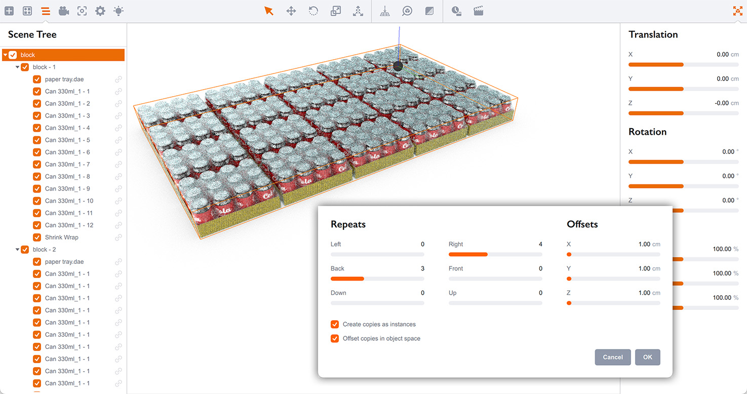
Task: Click the snap to ground icon
Action: [385, 11]
